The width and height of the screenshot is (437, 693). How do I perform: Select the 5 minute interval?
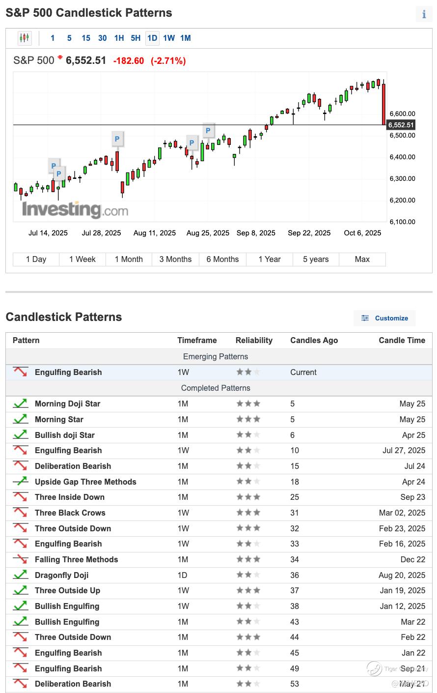tap(69, 38)
